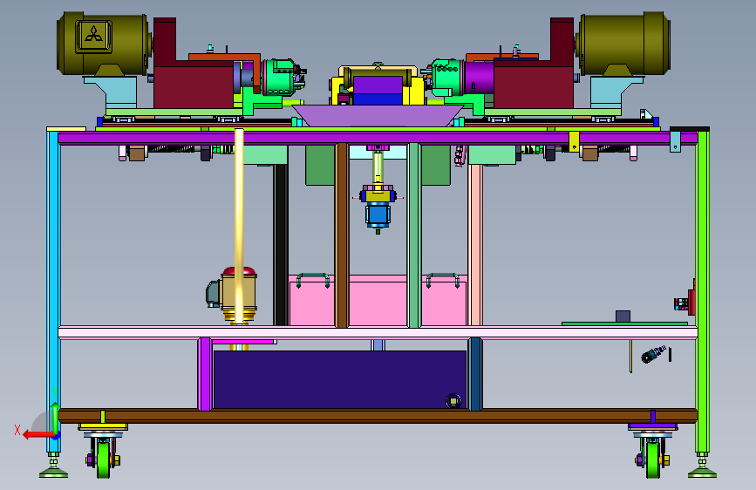The width and height of the screenshot is (756, 490).
Task: Select the left caster wheel
Action: pos(103,459)
